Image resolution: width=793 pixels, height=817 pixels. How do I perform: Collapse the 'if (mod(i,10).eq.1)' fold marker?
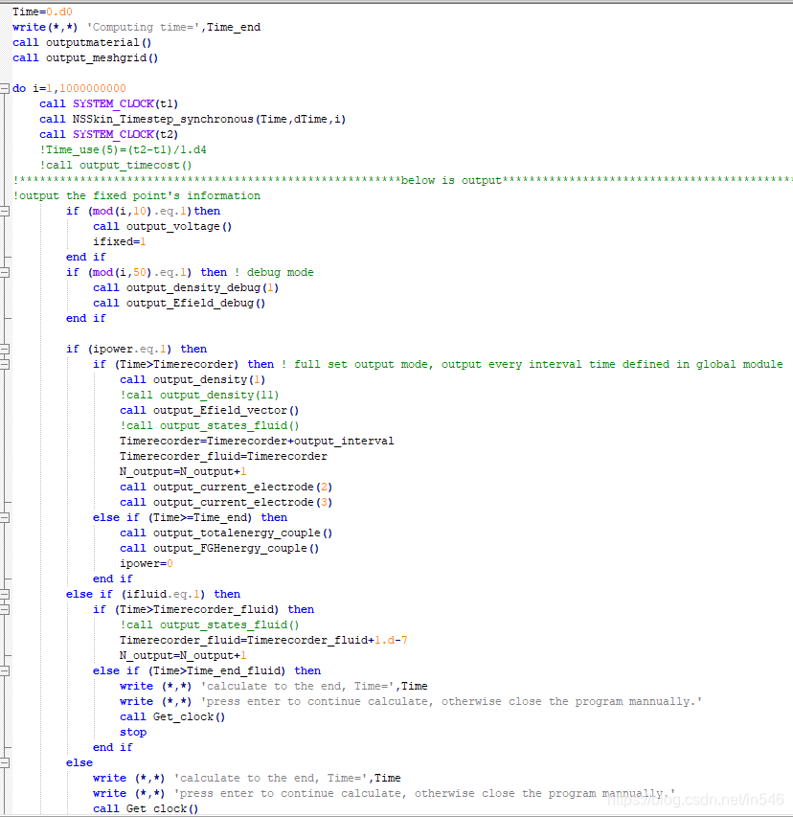click(x=5, y=212)
